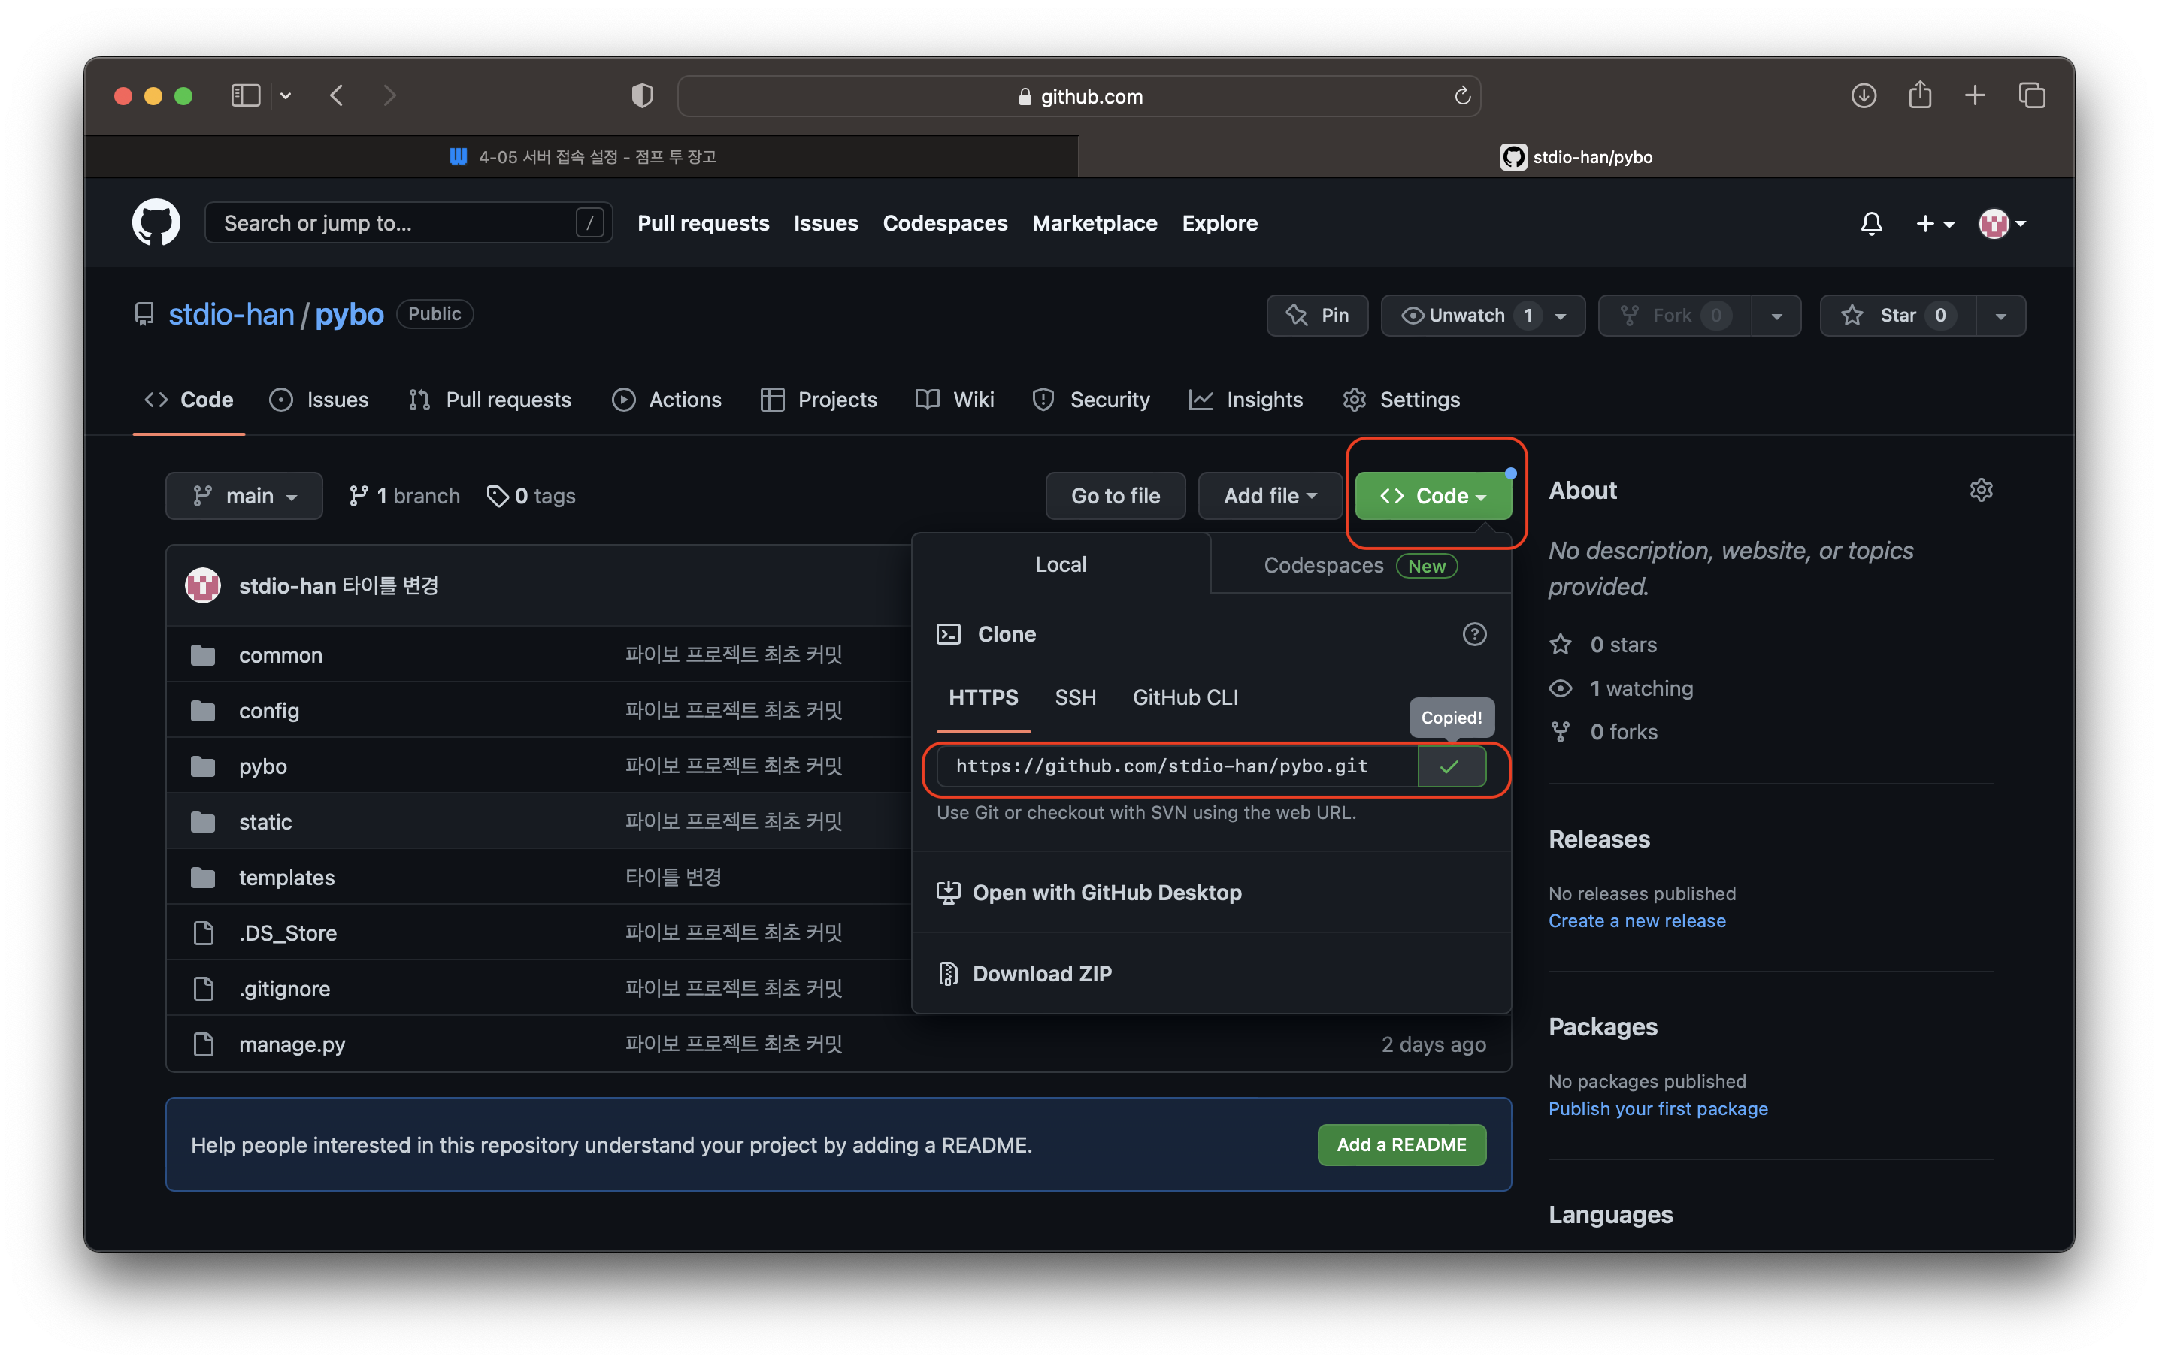Screen dimensions: 2159x1363
Task: Click the GitHub Octocat home logo
Action: pos(156,222)
